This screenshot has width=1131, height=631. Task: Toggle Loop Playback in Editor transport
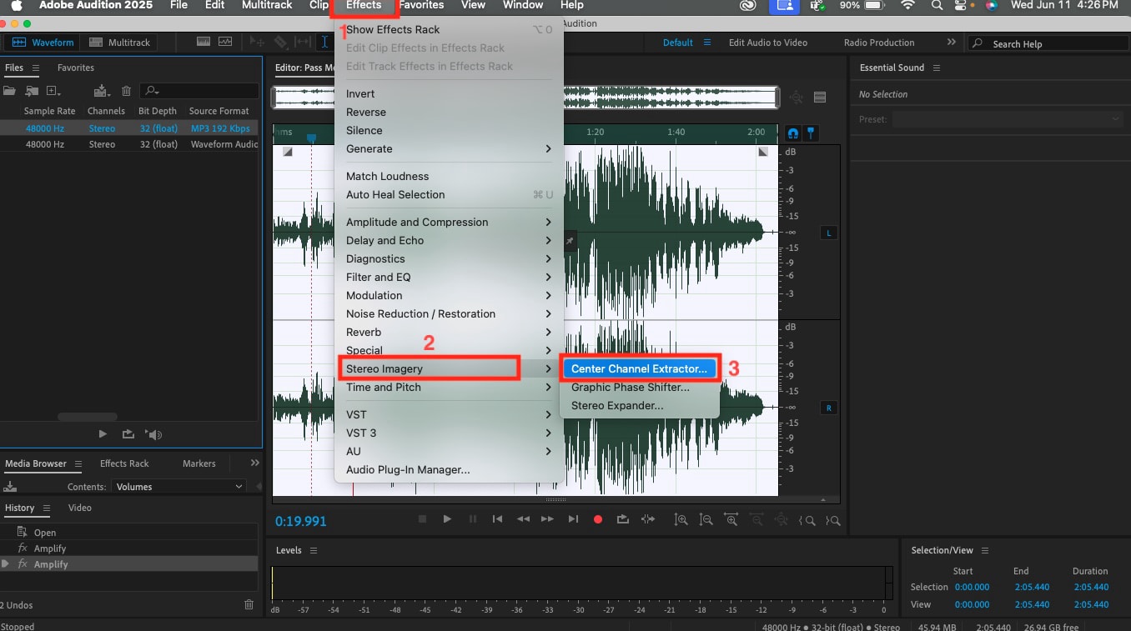622,518
